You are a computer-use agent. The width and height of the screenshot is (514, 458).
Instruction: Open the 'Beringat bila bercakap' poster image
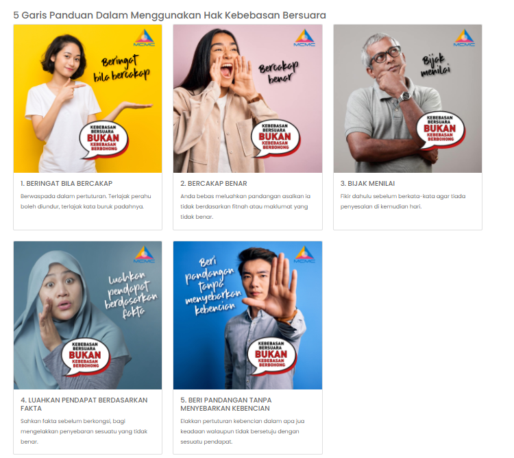click(x=88, y=99)
